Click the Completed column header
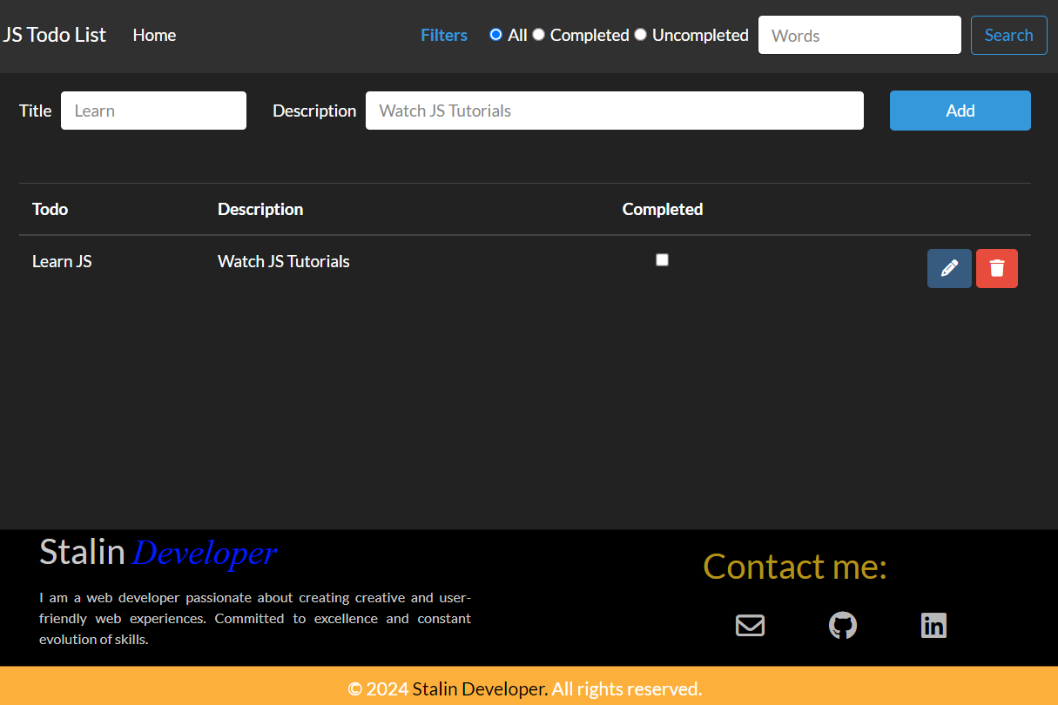This screenshot has width=1058, height=705. [x=662, y=209]
